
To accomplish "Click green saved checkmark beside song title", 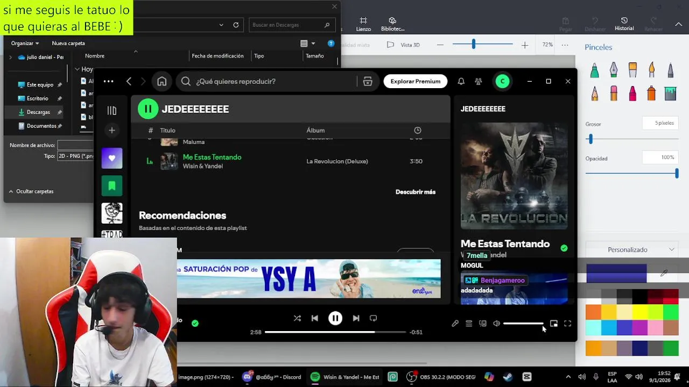I will (564, 248).
